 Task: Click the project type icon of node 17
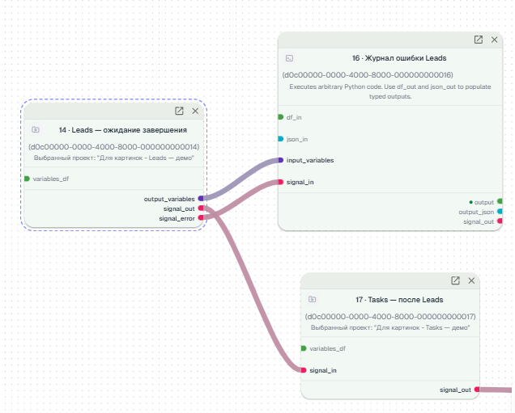tap(313, 299)
